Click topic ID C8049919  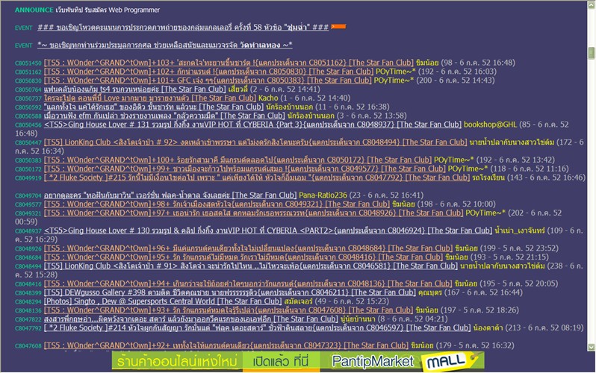[x=28, y=178]
